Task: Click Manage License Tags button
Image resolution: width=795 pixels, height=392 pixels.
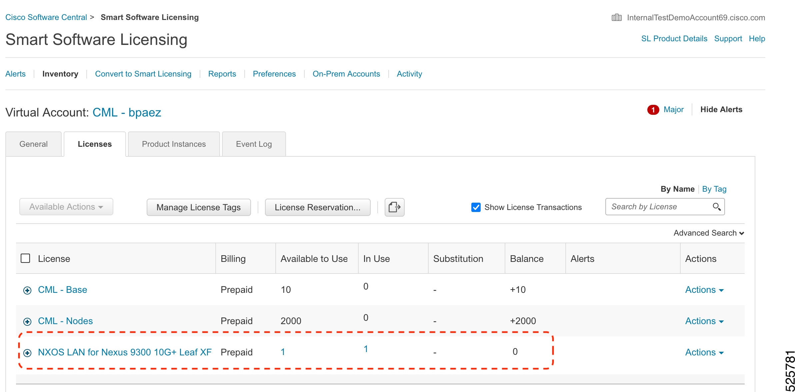Action: 199,207
